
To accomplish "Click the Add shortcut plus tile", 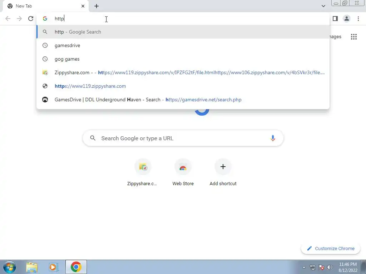I will 223,172.
